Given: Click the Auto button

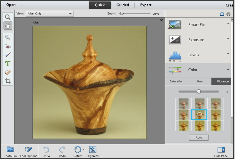Looking at the screenshot, I should pos(198,138).
